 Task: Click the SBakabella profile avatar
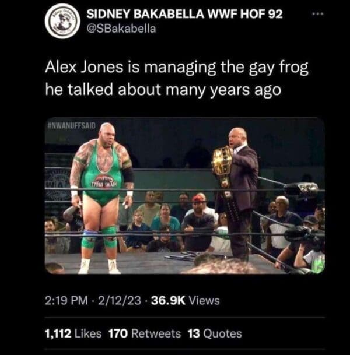pyautogui.click(x=62, y=21)
